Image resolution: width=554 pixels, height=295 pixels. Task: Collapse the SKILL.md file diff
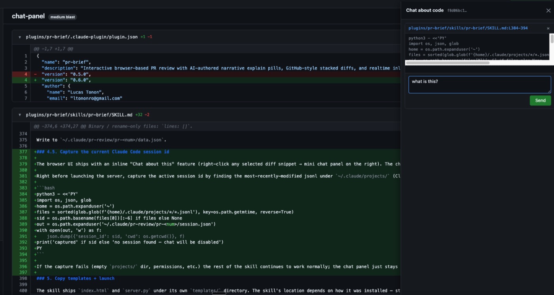click(x=20, y=115)
